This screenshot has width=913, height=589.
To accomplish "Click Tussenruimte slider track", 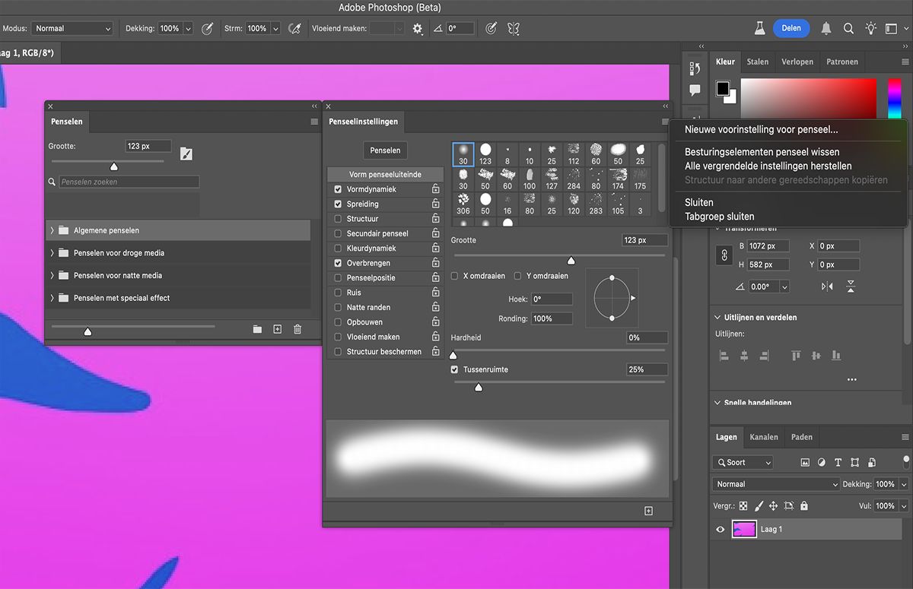I will tap(559, 382).
